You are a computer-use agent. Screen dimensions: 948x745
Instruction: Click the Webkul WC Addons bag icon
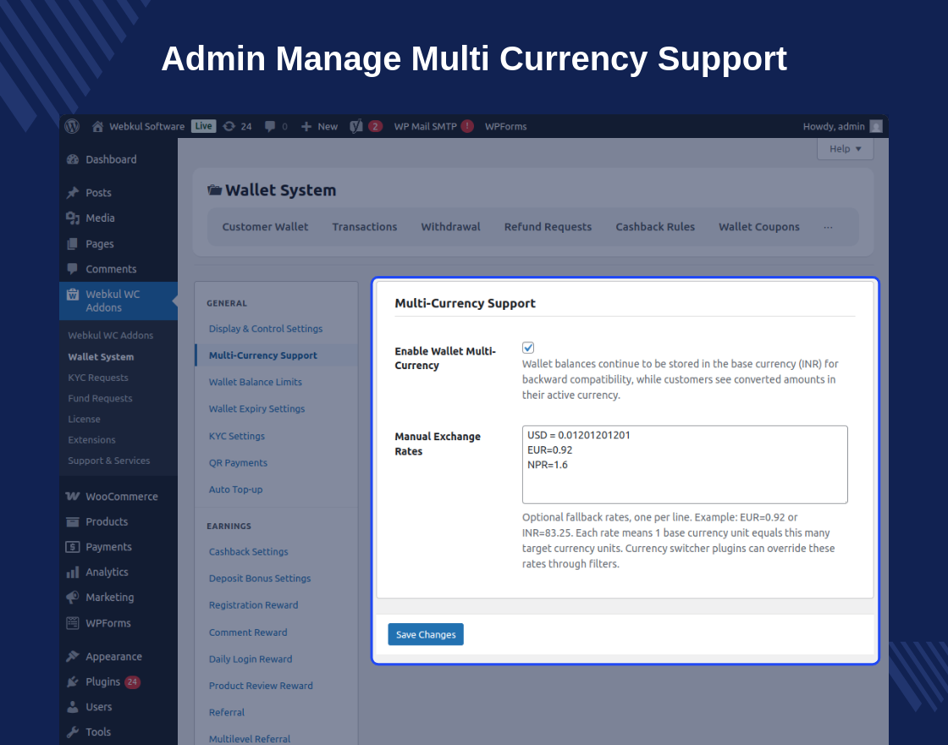(x=73, y=295)
